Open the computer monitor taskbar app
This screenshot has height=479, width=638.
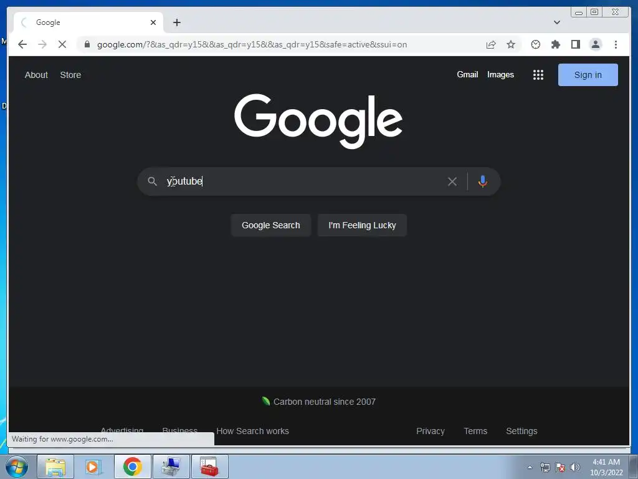[x=171, y=467]
